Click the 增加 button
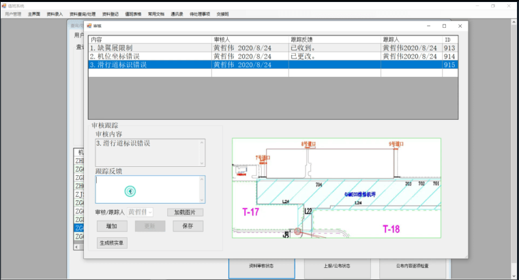 pyautogui.click(x=112, y=226)
